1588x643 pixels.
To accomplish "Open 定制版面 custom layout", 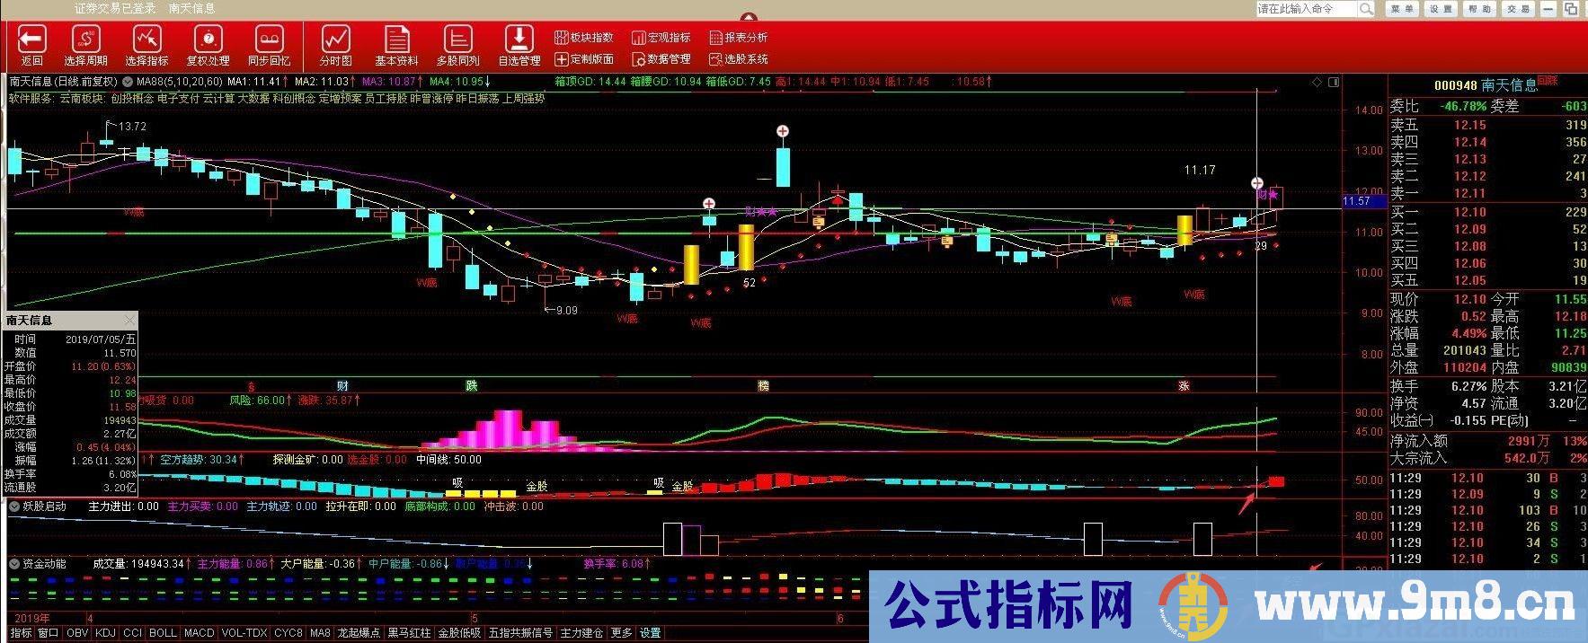I will (584, 59).
